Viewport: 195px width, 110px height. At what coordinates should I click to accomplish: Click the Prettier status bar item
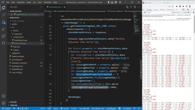click(127, 108)
